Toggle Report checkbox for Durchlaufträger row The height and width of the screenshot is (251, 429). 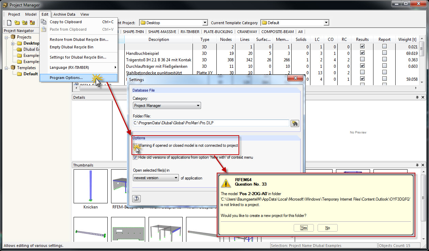point(384,66)
